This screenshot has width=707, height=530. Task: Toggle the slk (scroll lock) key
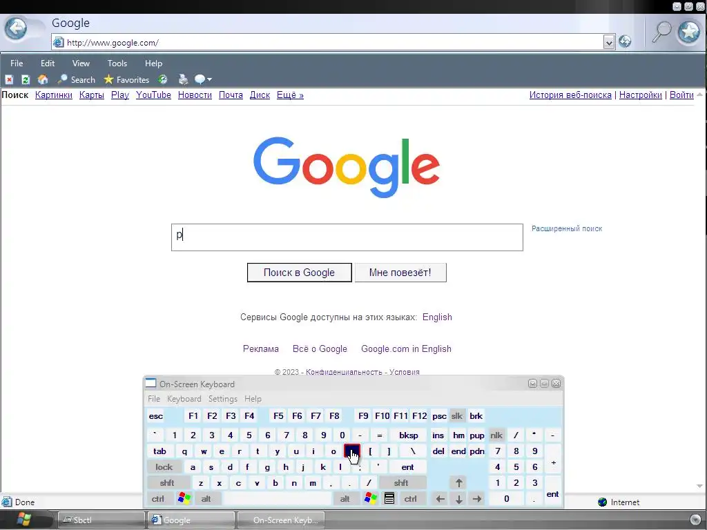(457, 416)
